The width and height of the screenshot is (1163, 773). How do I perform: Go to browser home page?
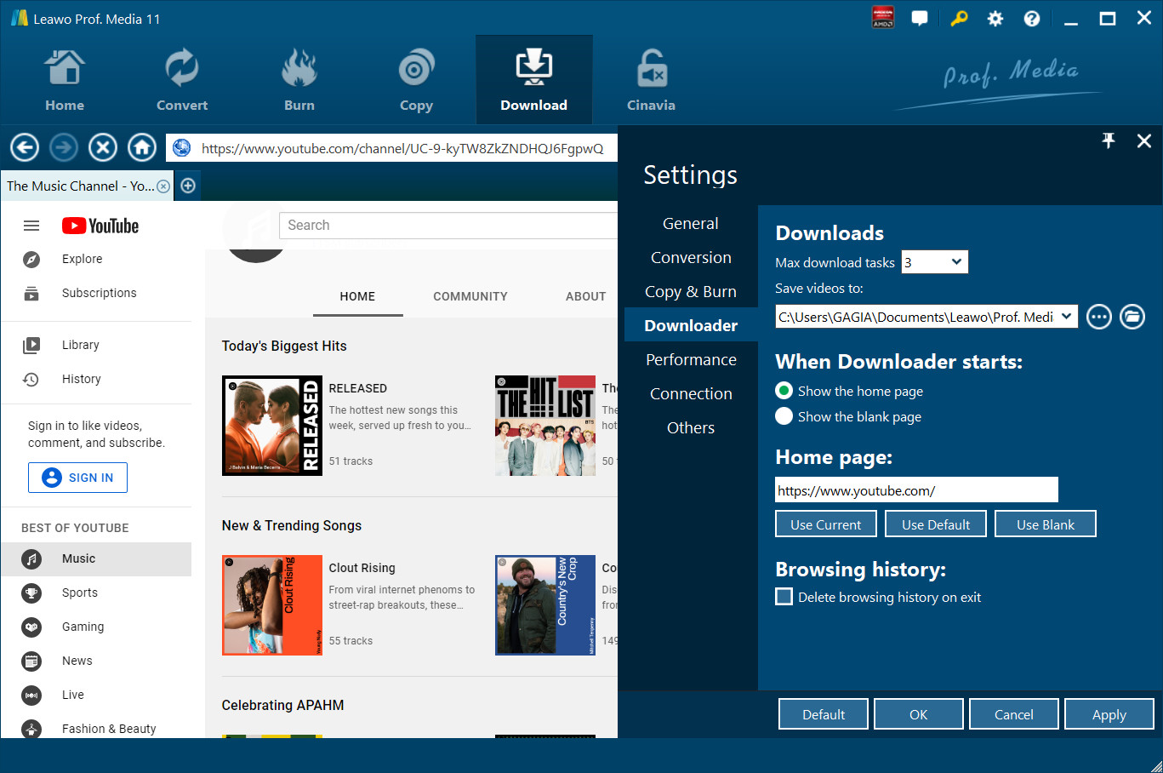(x=142, y=148)
